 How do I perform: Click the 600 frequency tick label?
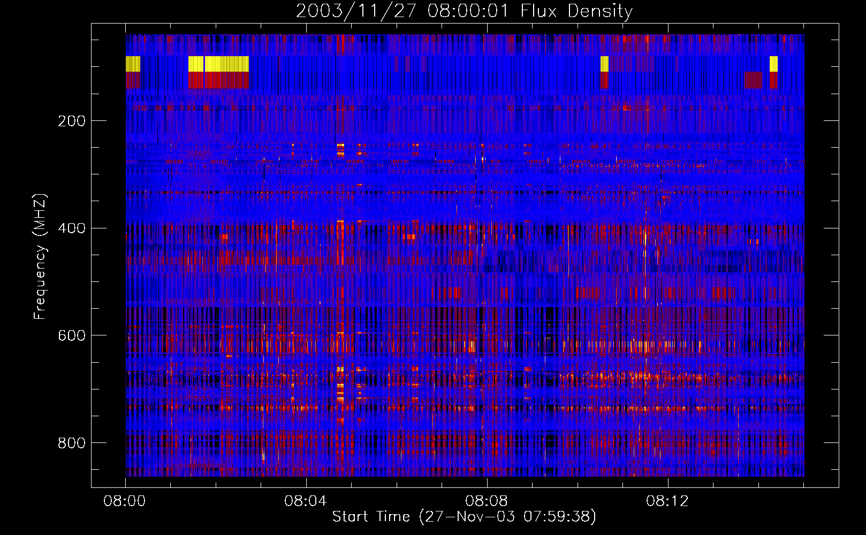[x=72, y=335]
